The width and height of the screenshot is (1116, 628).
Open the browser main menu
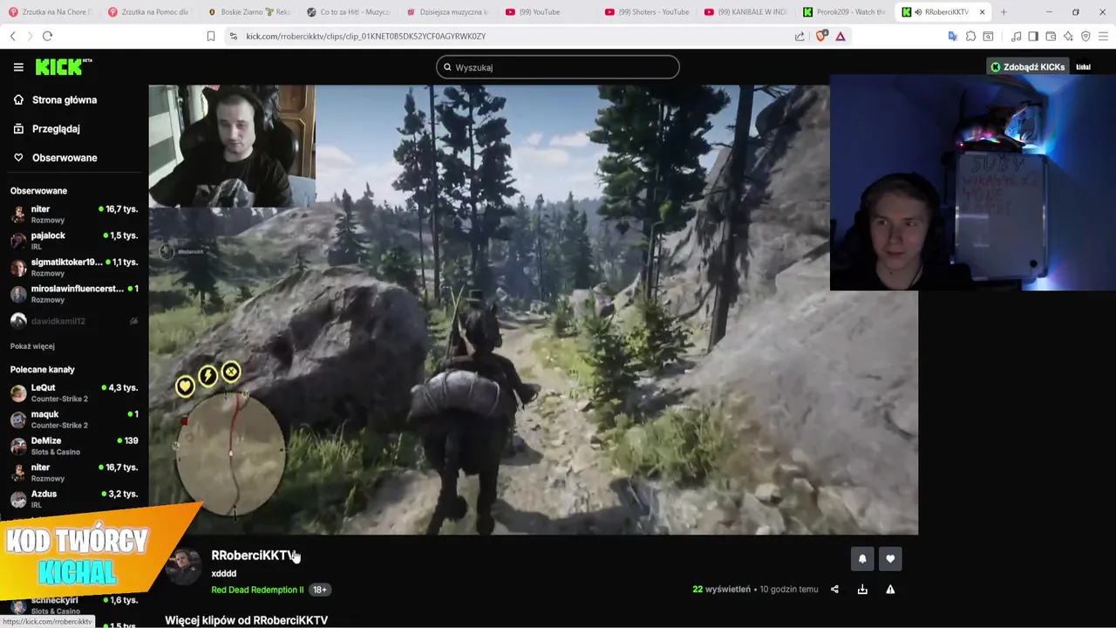tap(1104, 36)
